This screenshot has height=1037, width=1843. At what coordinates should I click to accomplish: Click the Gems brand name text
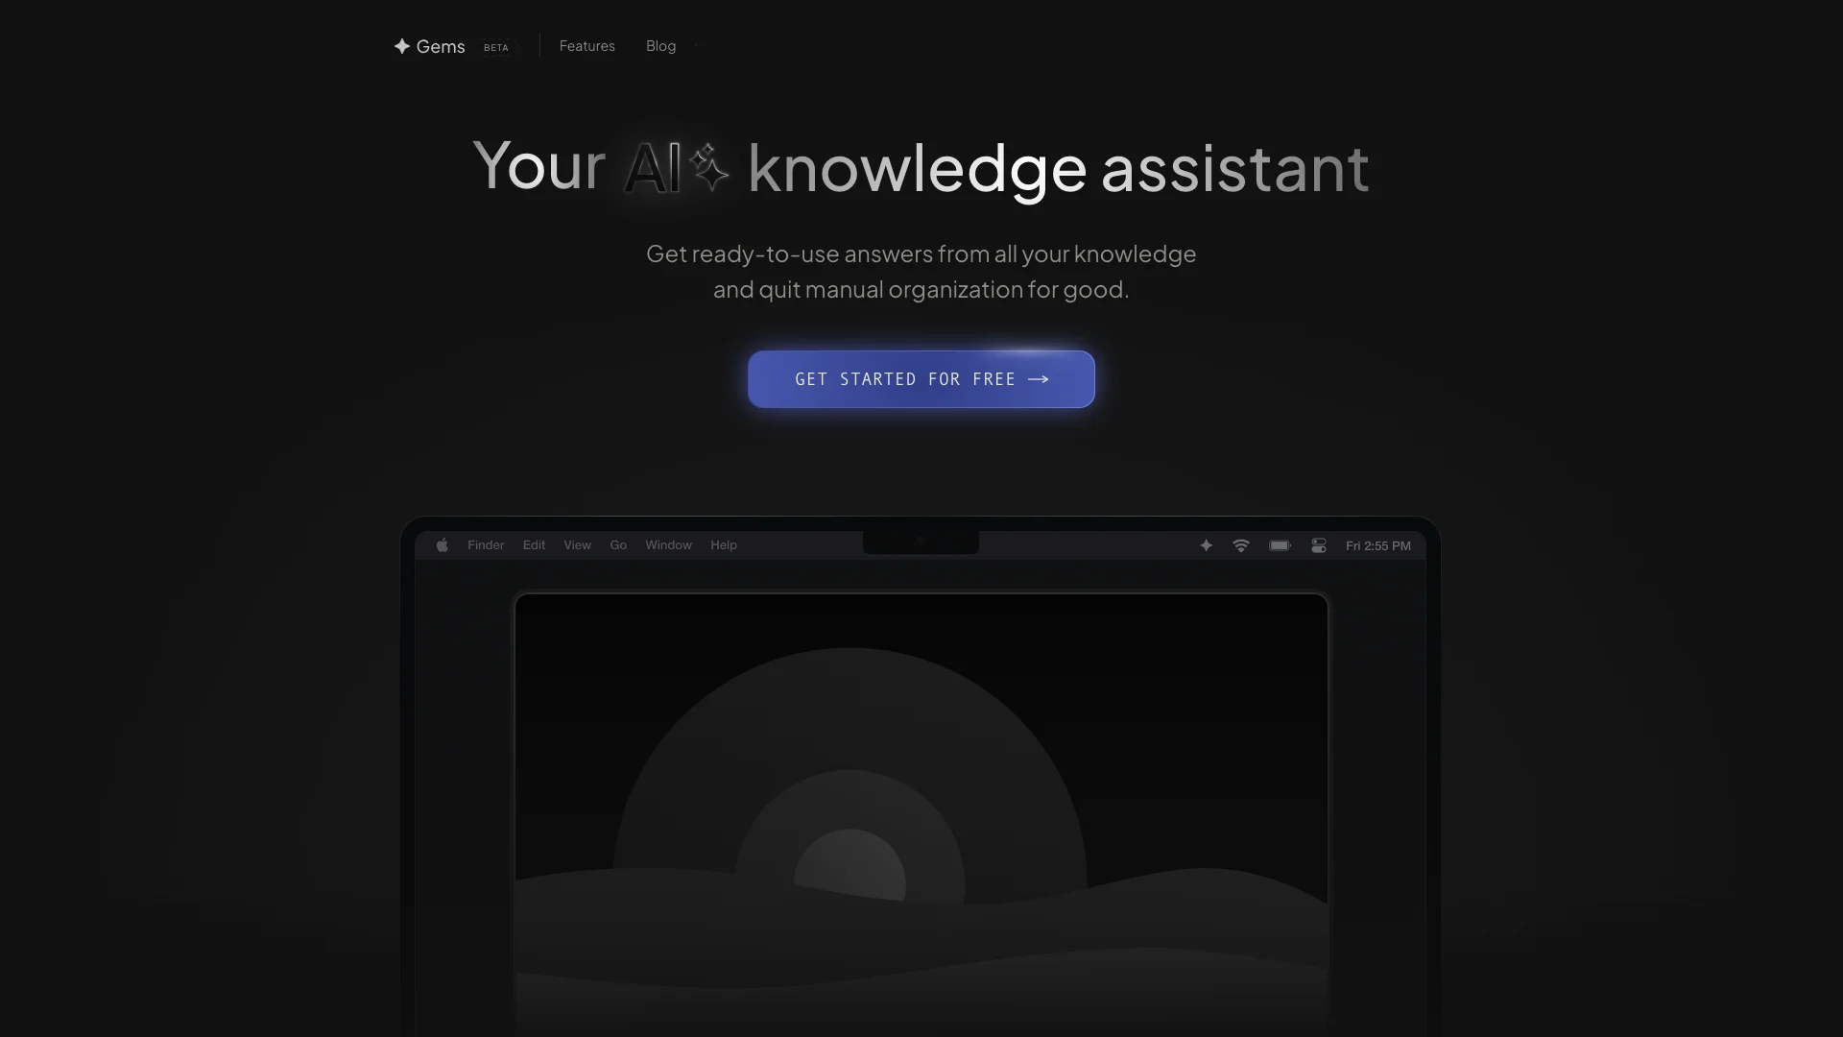441,46
